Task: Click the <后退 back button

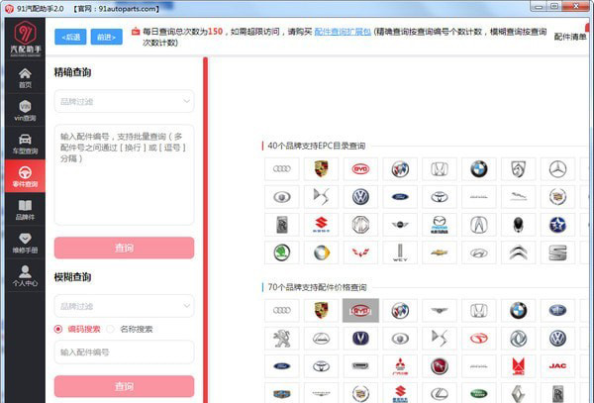Action: tap(70, 37)
